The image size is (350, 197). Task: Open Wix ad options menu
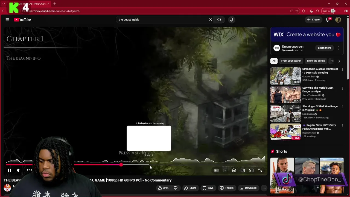pyautogui.click(x=339, y=48)
